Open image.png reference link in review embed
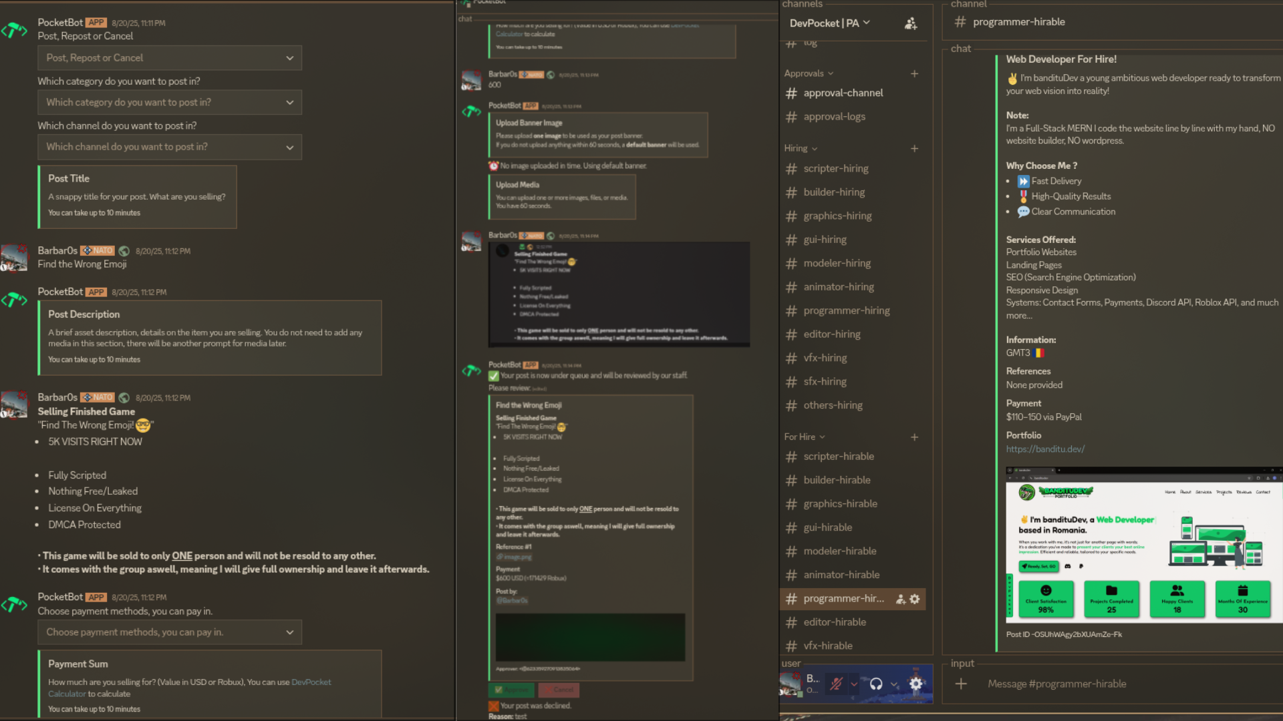 (x=514, y=557)
